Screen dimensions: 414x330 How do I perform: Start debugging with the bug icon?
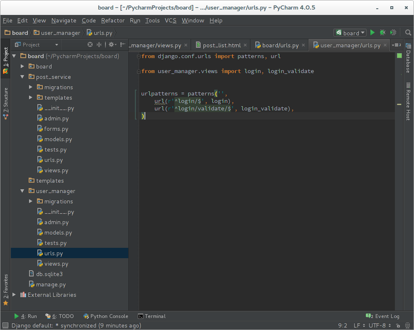(x=383, y=32)
